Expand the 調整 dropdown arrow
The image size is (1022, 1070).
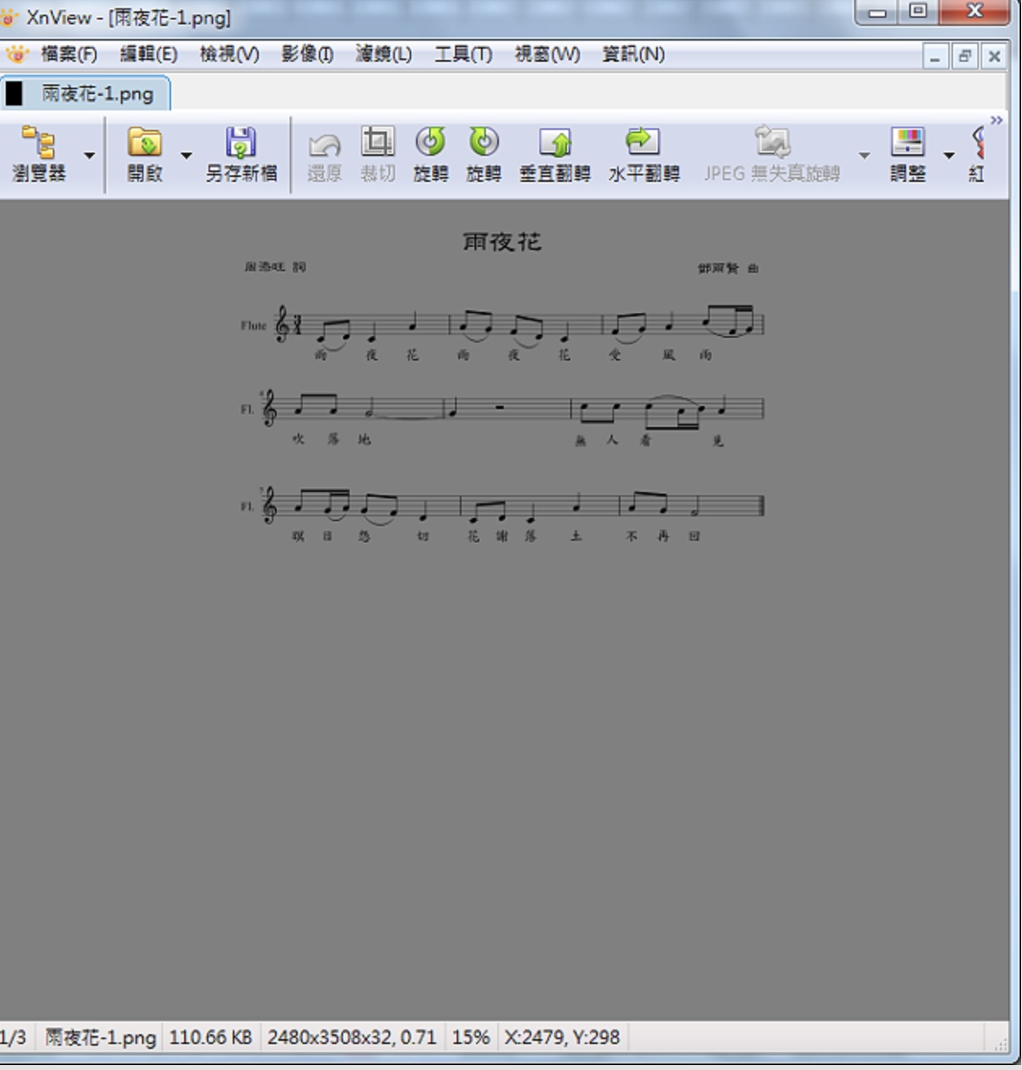click(948, 155)
